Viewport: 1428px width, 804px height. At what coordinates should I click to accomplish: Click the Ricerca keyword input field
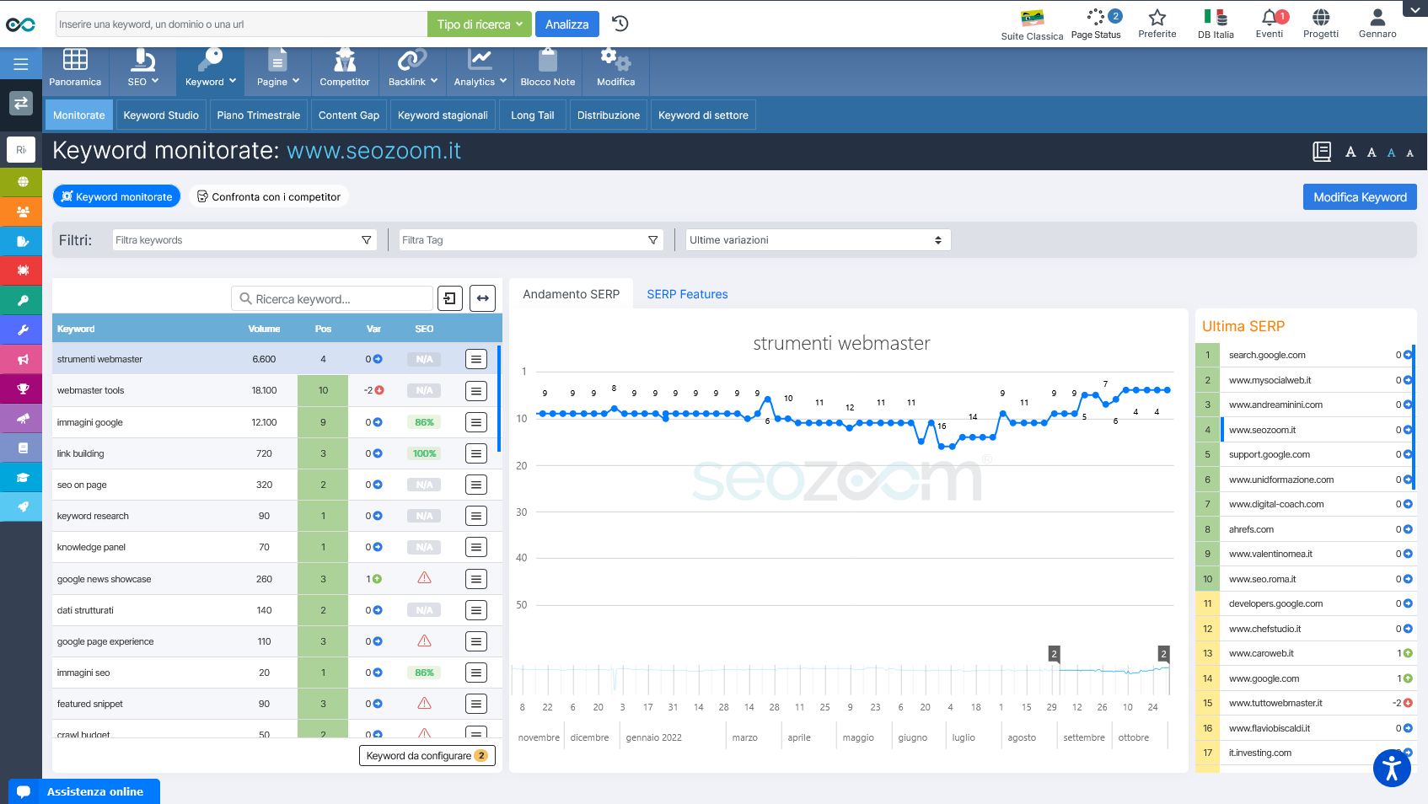331,298
